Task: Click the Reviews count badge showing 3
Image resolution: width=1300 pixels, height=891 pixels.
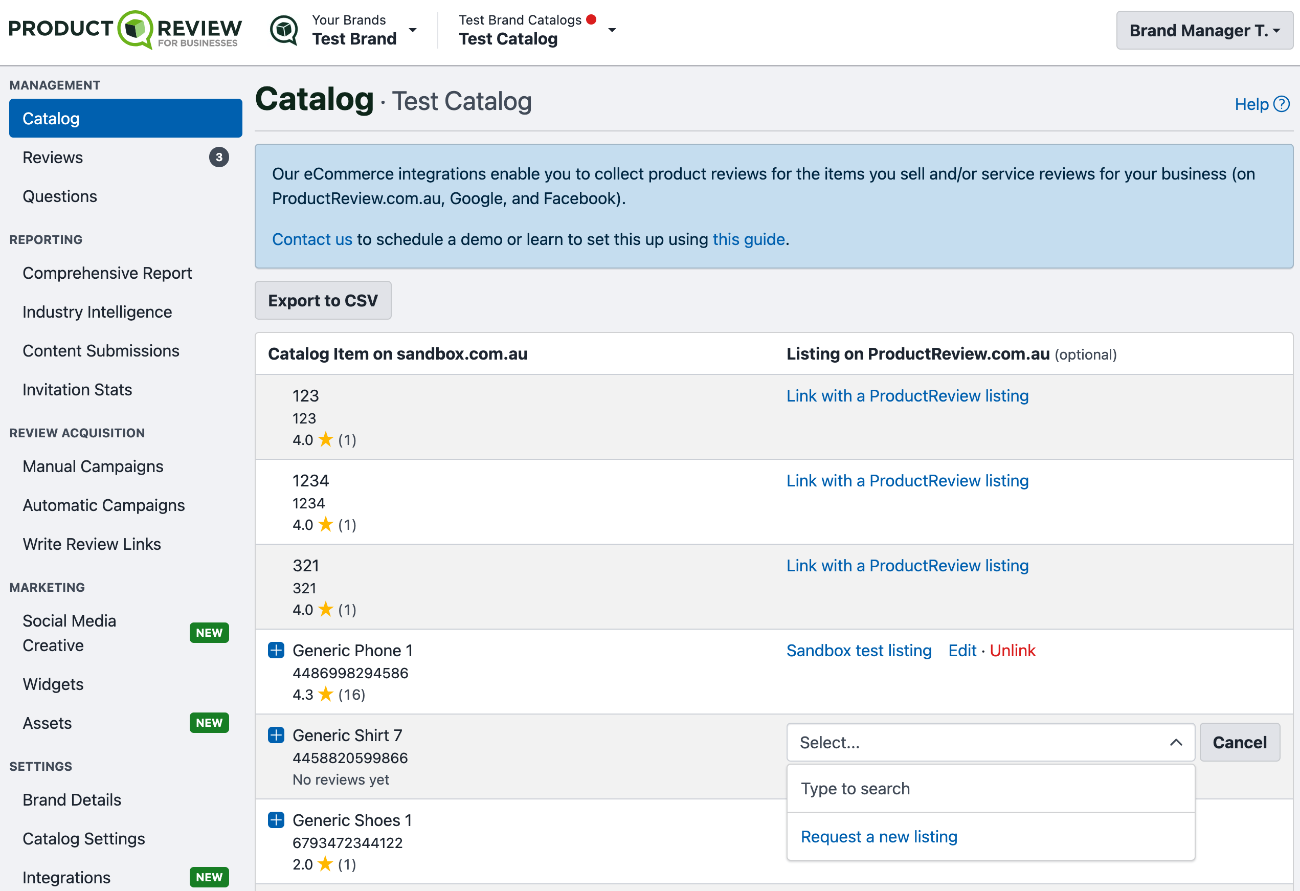Action: (x=219, y=157)
